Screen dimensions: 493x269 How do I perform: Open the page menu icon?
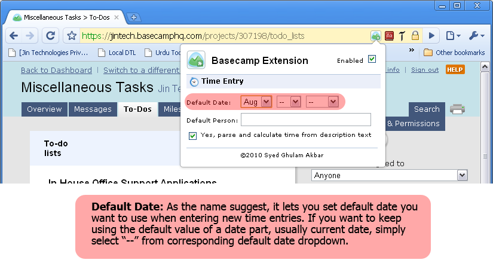pos(453,35)
